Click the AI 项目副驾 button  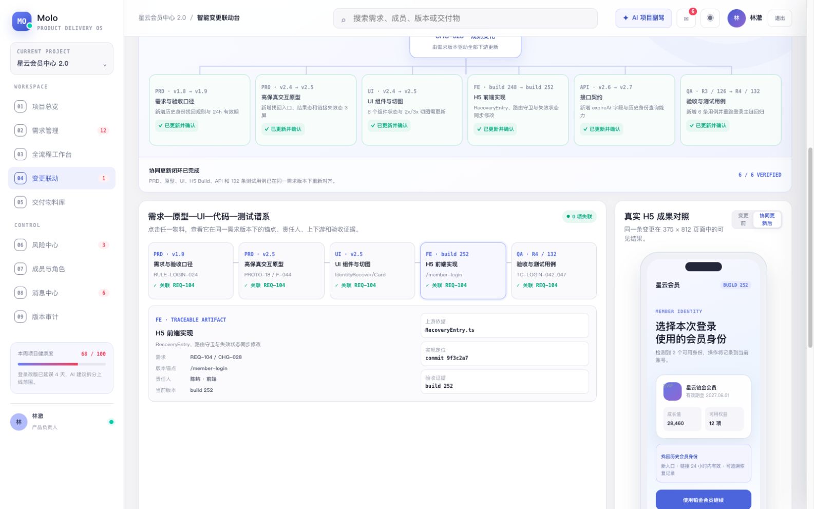tap(643, 18)
